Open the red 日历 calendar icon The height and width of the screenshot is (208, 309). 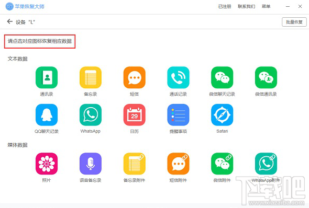pos(135,115)
